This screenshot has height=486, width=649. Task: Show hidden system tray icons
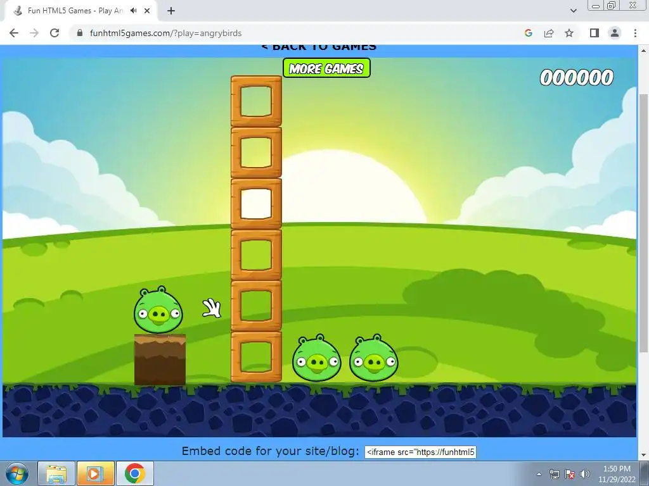[x=539, y=474]
